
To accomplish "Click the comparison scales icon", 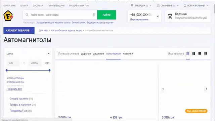I will [x=158, y=6].
